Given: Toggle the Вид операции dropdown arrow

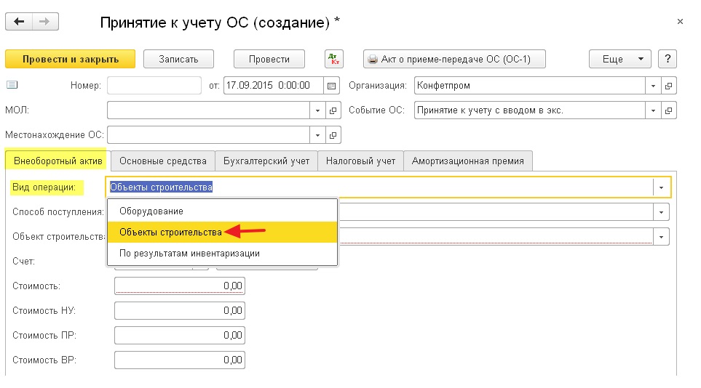Looking at the screenshot, I should pos(661,187).
